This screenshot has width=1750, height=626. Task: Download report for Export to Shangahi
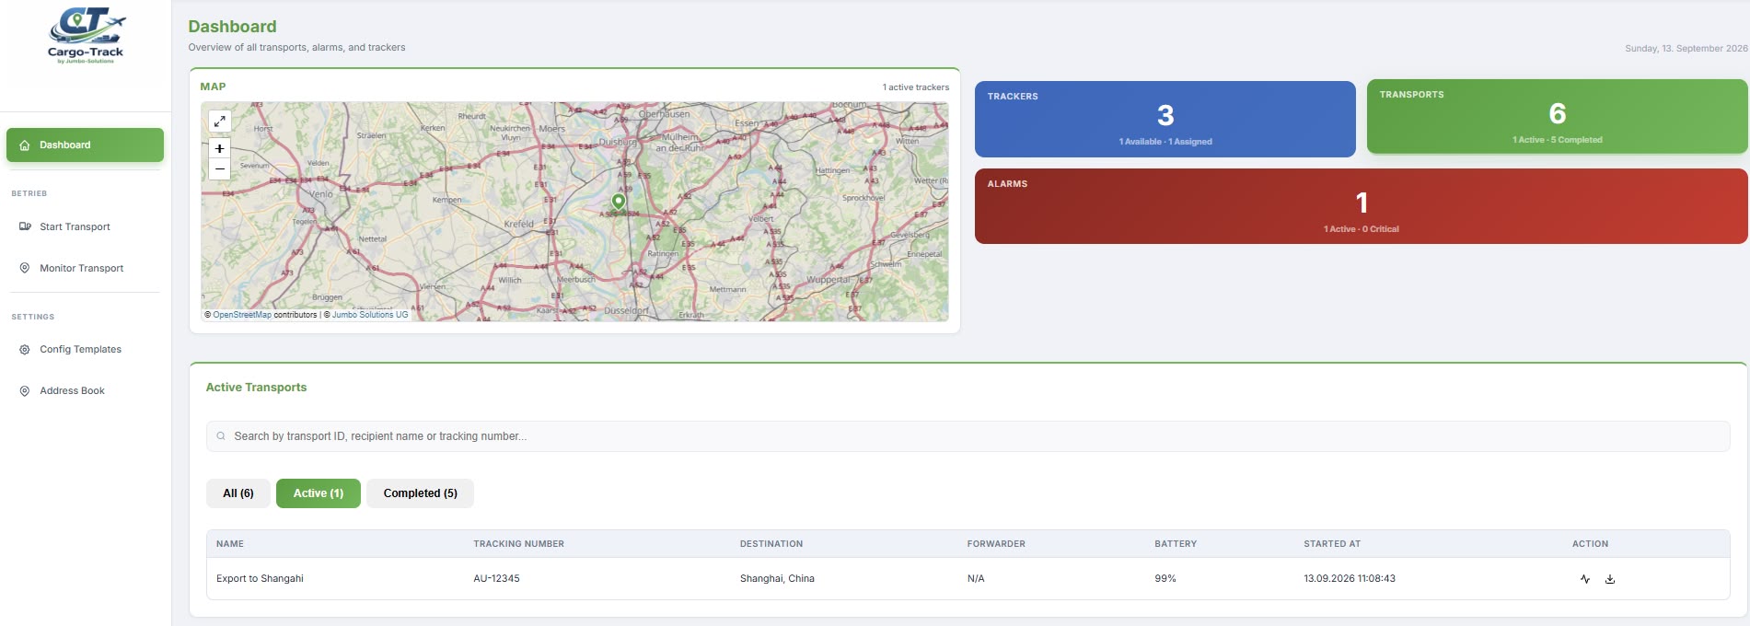(x=1610, y=579)
